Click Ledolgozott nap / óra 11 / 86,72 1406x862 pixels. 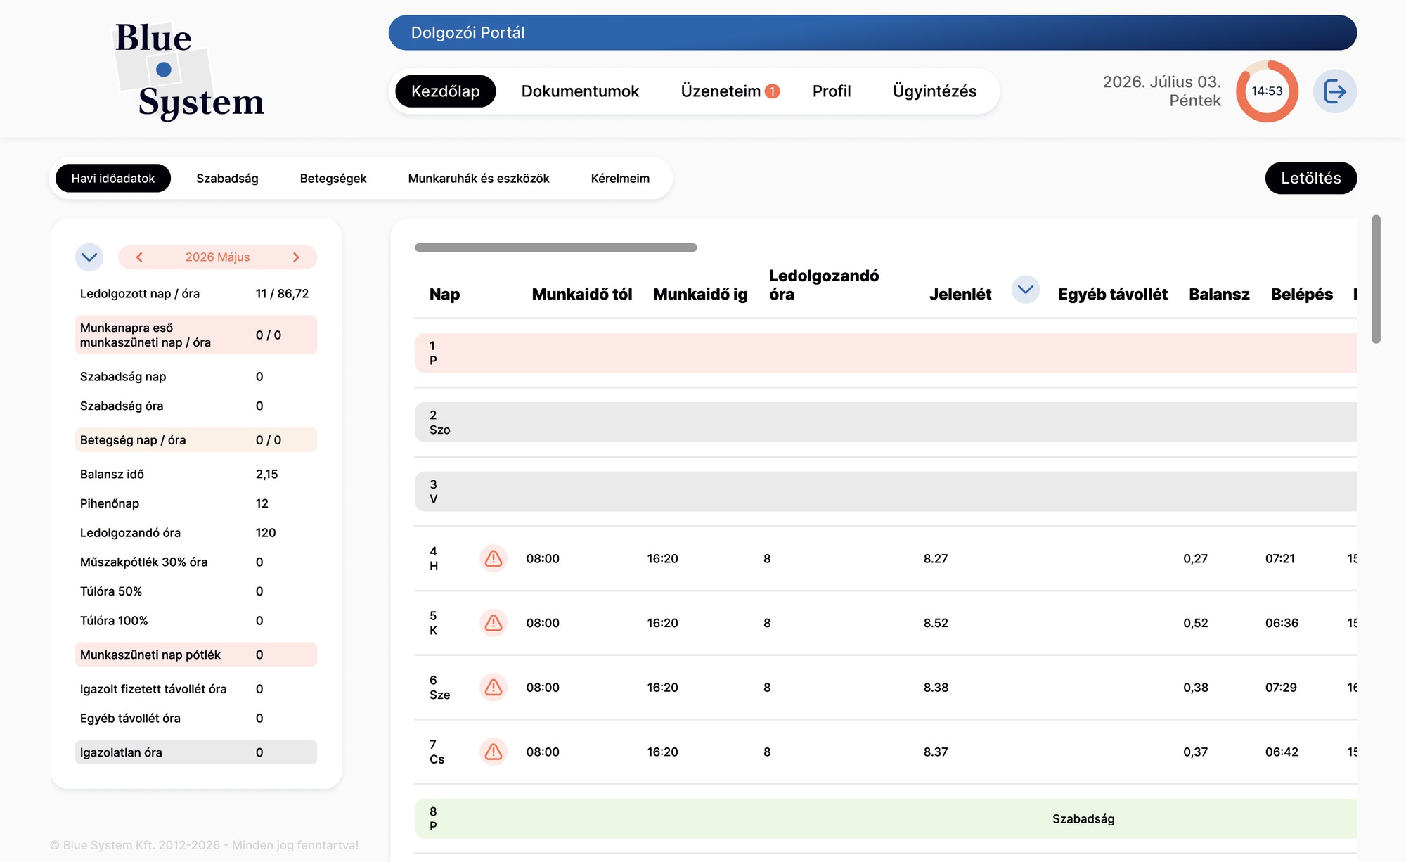[196, 294]
